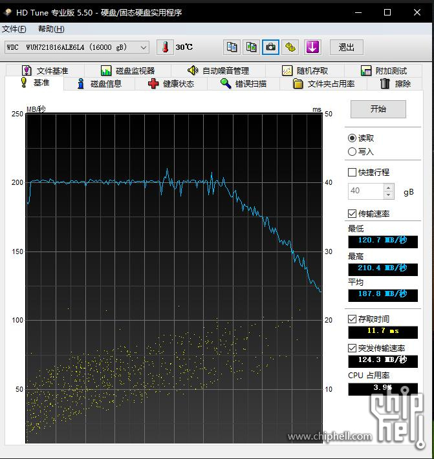The image size is (434, 459).
Task: Open the 文件(F) menu
Action: (14, 29)
